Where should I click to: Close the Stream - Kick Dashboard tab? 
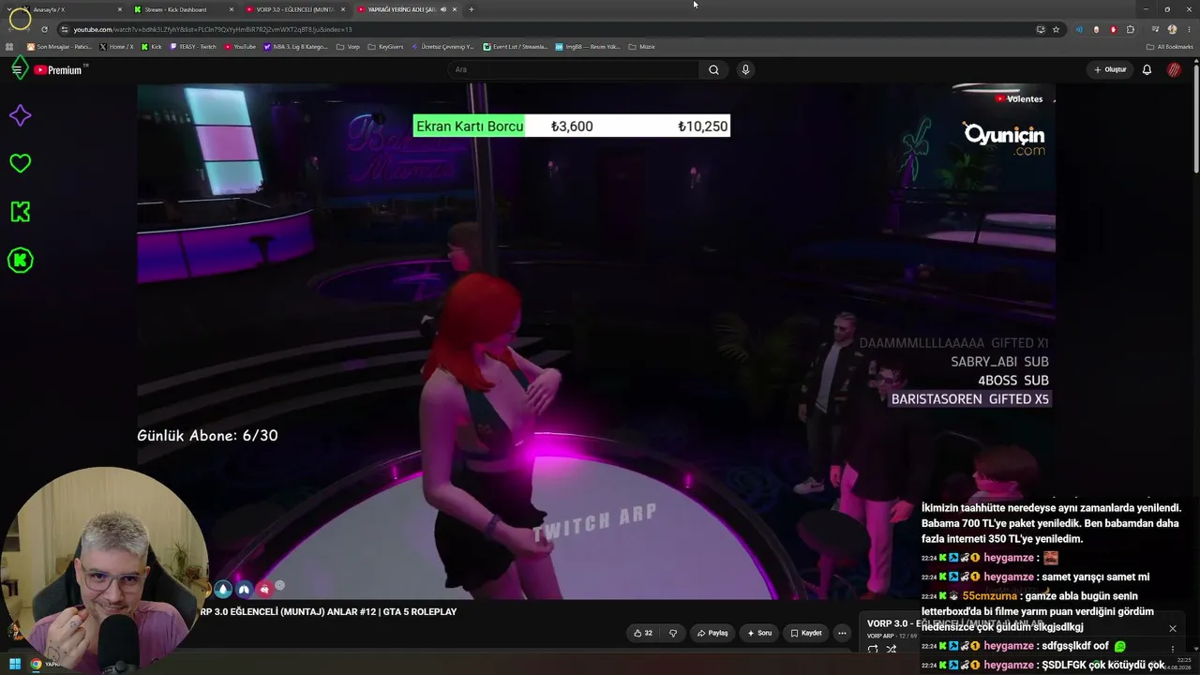pos(232,9)
